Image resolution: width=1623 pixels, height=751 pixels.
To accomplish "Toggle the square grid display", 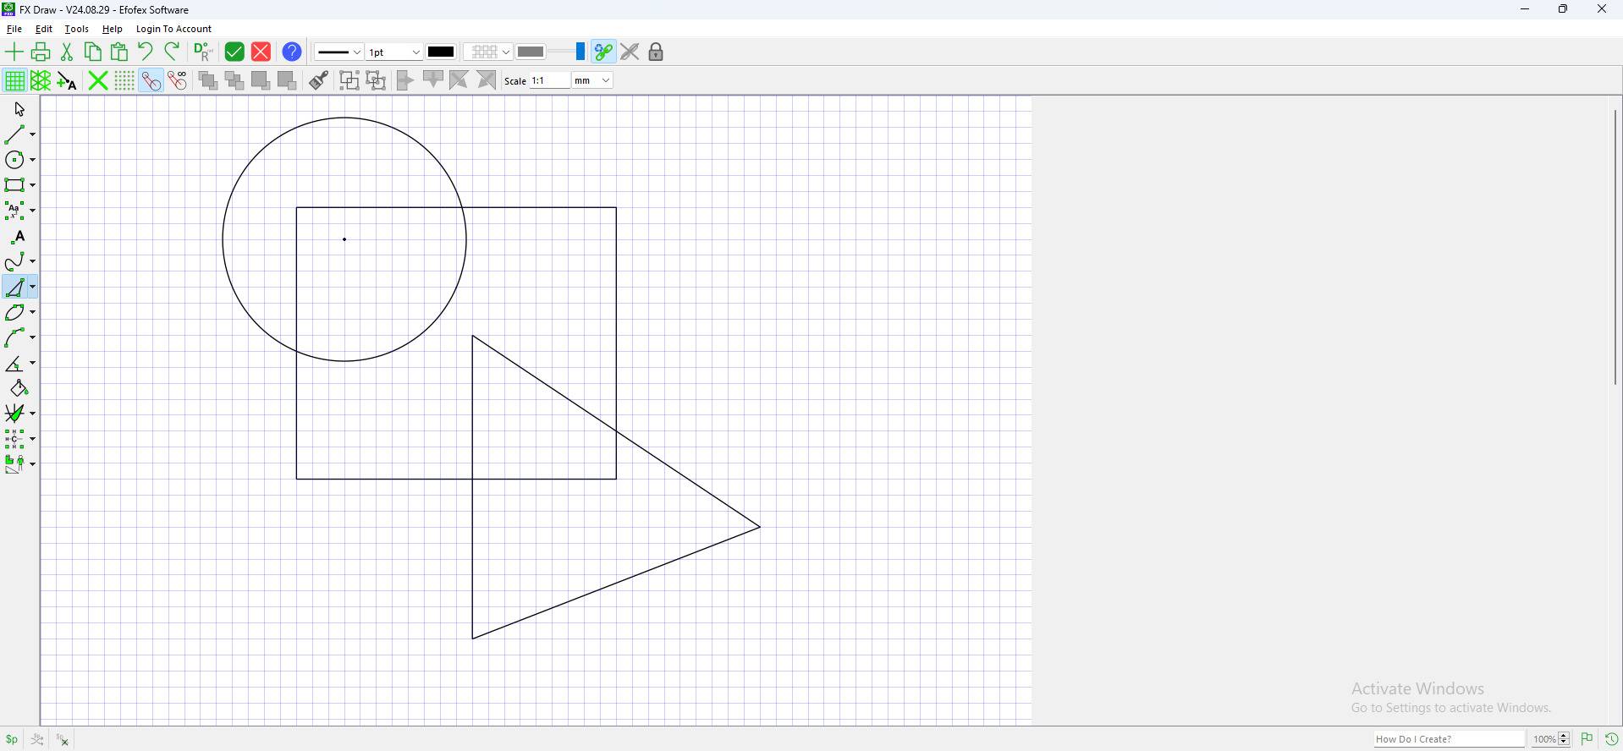I will (14, 80).
